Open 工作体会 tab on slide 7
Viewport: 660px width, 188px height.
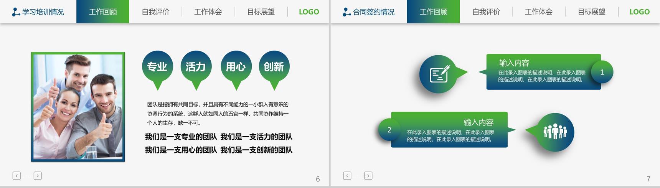(x=539, y=12)
